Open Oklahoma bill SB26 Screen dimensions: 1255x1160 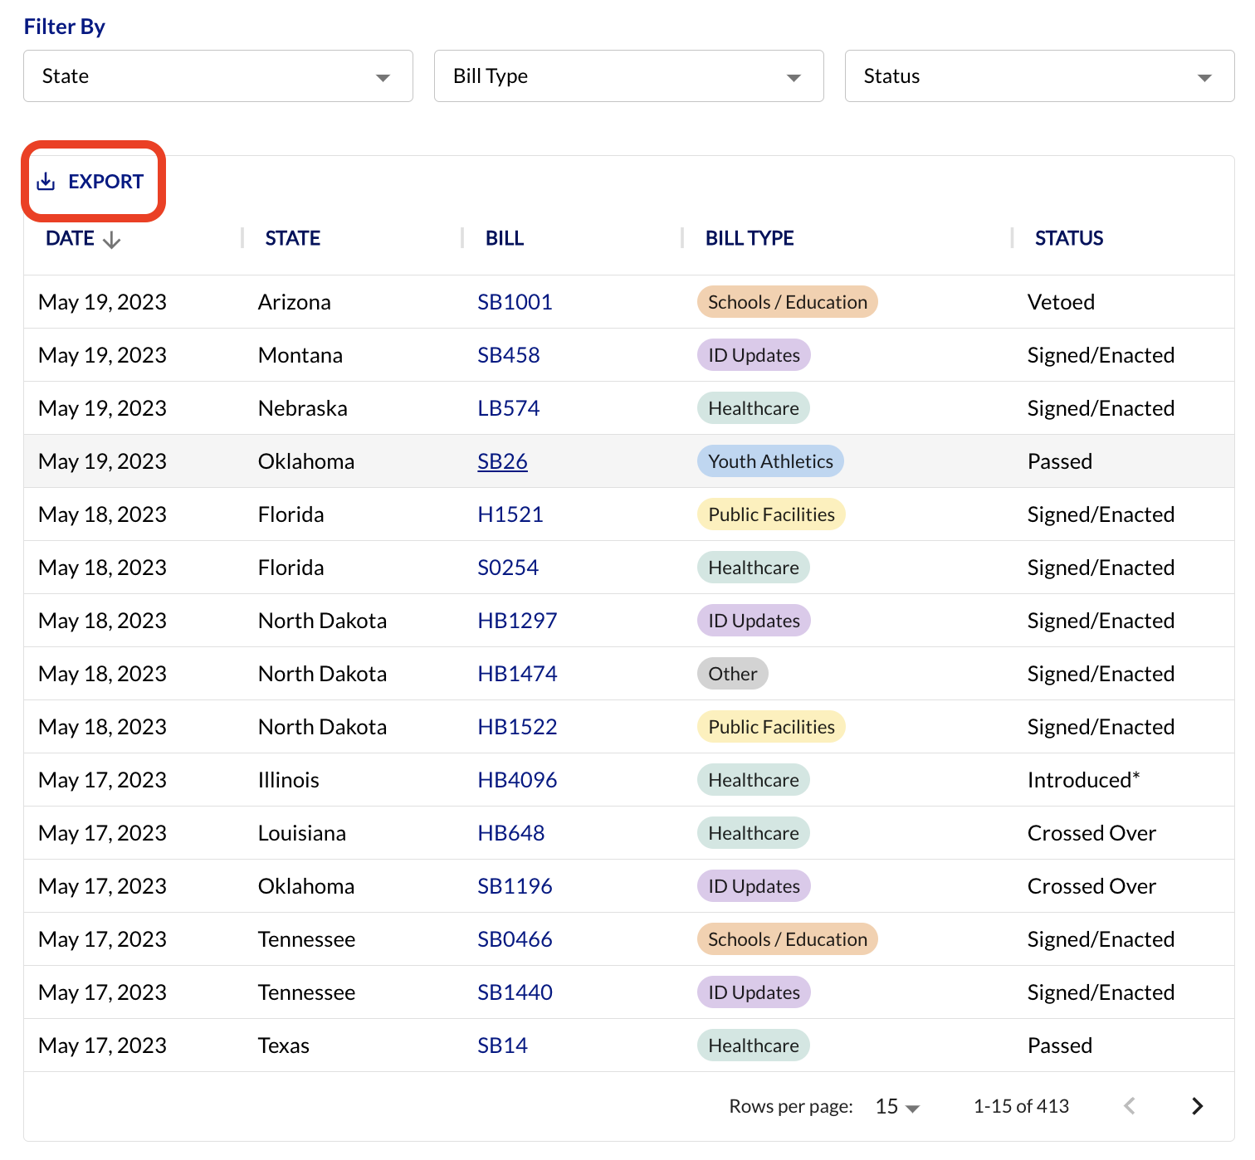click(x=502, y=461)
